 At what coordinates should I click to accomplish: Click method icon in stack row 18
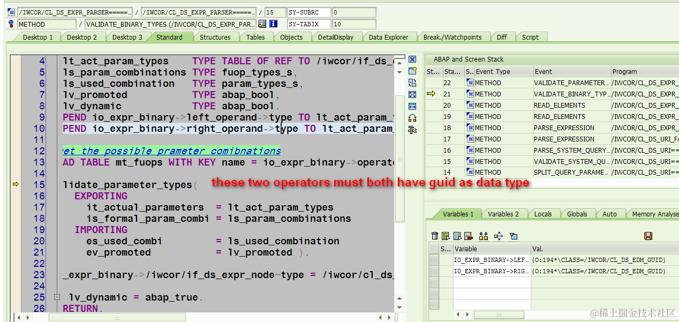click(x=470, y=128)
